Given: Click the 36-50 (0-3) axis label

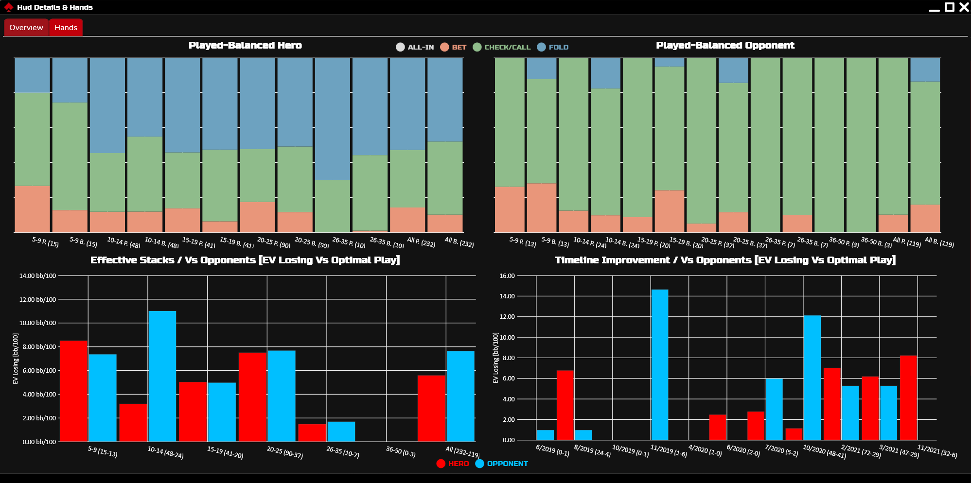Looking at the screenshot, I should click(401, 452).
